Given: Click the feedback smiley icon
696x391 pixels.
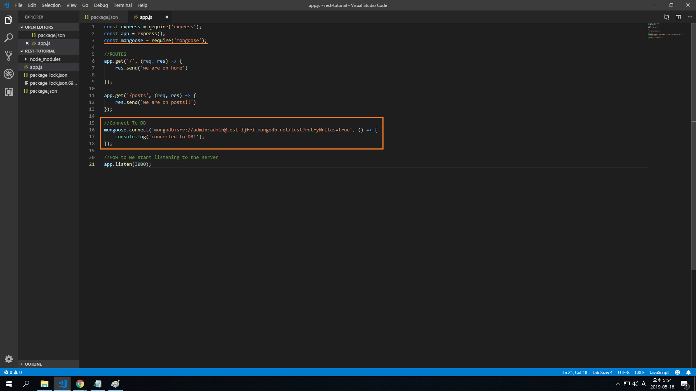Looking at the screenshot, I should (678, 372).
